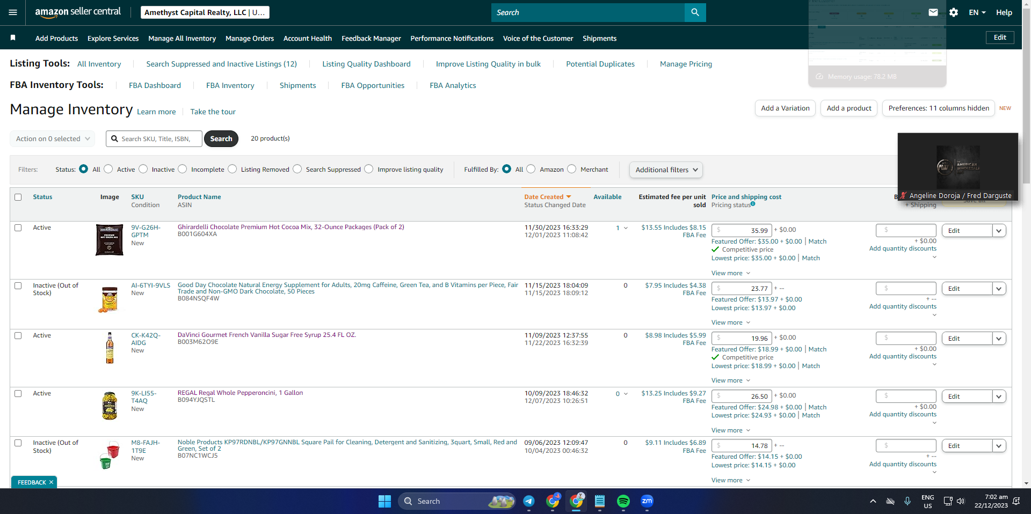The width and height of the screenshot is (1031, 514).
Task: Open the Manage All Inventory menu
Action: pos(182,38)
